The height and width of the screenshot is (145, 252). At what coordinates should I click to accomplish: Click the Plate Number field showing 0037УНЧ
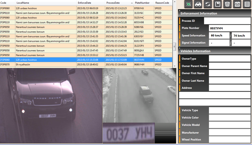(230, 28)
